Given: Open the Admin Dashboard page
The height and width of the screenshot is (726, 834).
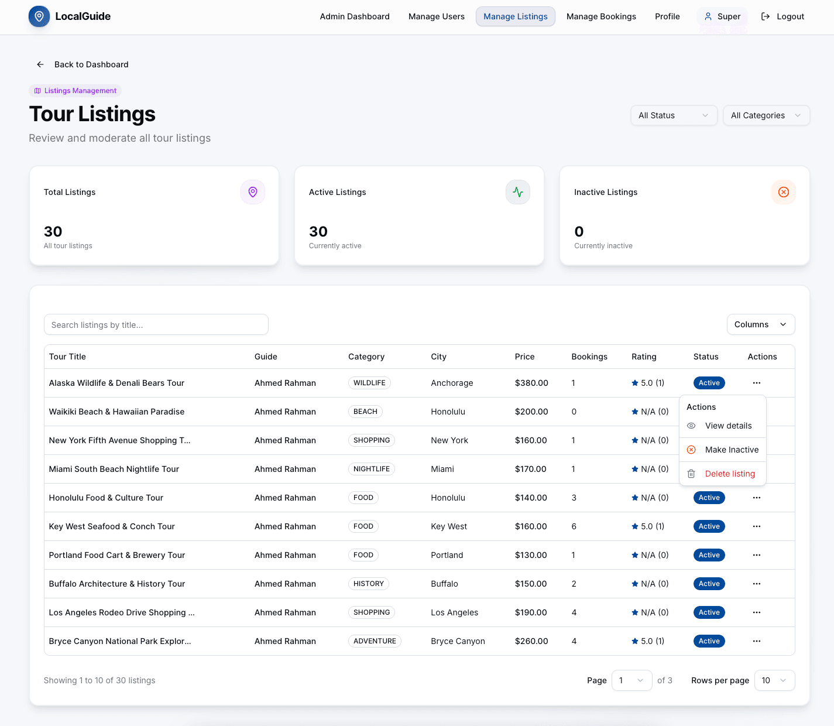Looking at the screenshot, I should coord(355,16).
